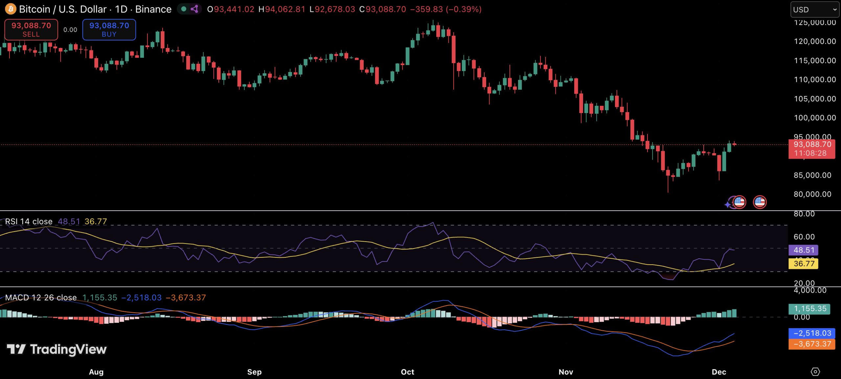The image size is (841, 379).
Task: Click the purple 48.51 RSI value label
Action: click(x=804, y=250)
